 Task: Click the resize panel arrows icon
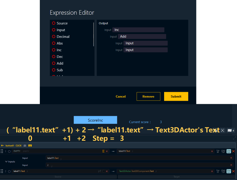pos(234,138)
